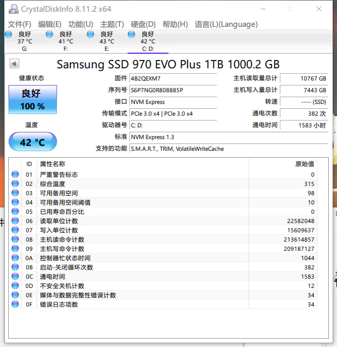Click the serial number field S6P7NG0R808885P
337x347 pixels.
(173, 90)
